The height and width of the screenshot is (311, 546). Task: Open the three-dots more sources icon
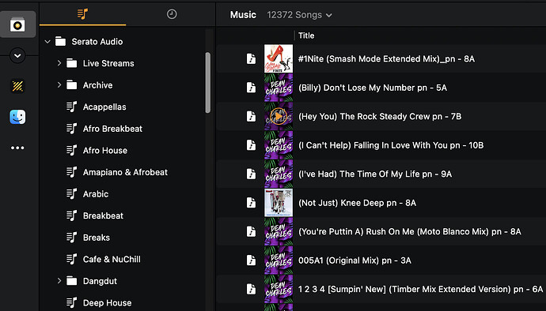(17, 148)
